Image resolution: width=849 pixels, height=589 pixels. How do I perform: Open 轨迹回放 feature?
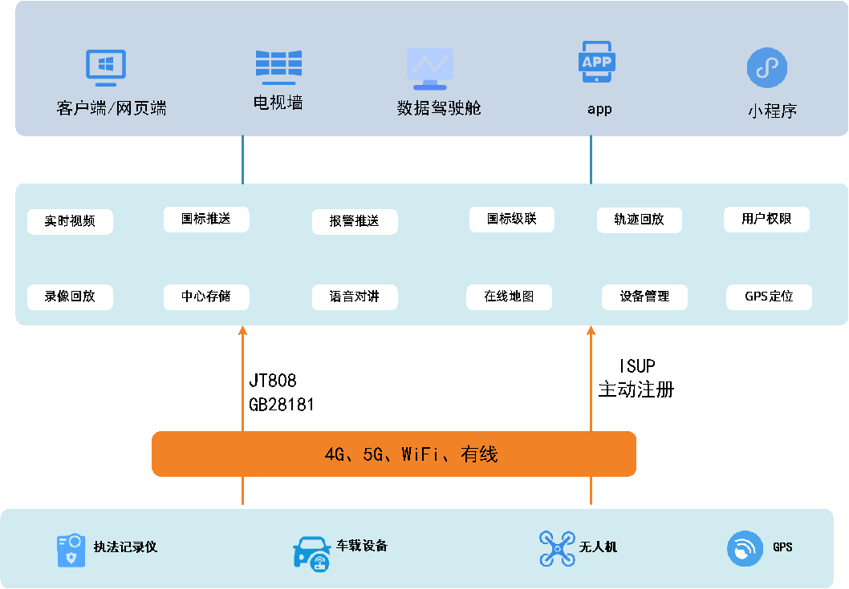640,220
